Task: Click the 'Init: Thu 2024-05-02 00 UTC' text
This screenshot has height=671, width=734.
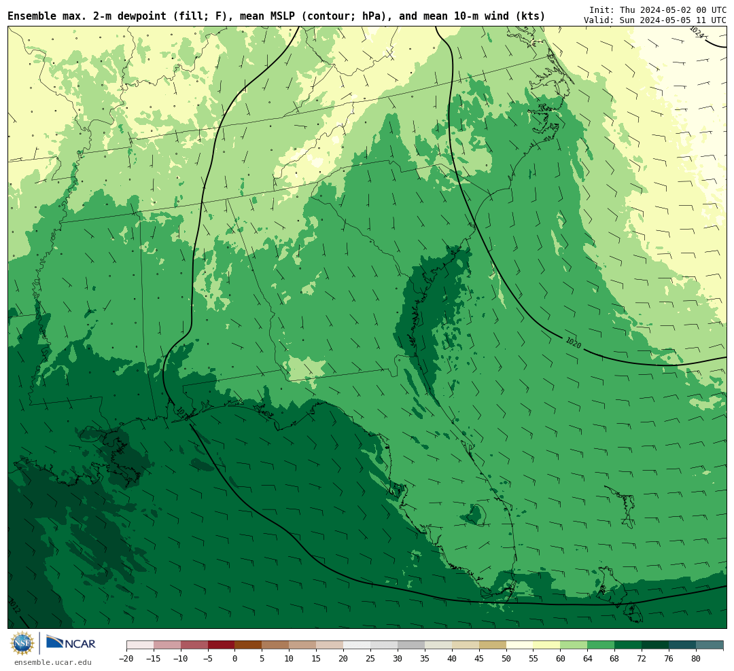Action: (658, 10)
